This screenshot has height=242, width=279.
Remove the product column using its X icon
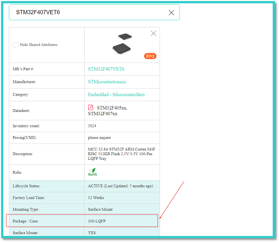tap(153, 33)
